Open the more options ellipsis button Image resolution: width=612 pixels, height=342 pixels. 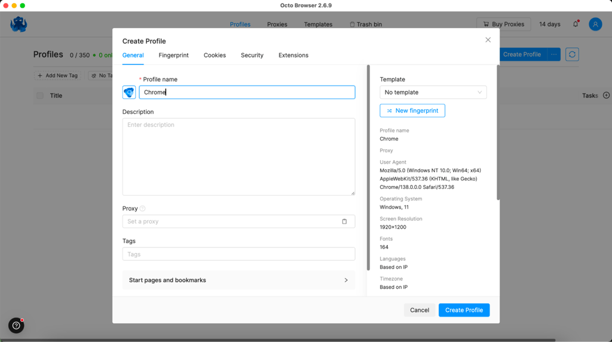click(554, 54)
